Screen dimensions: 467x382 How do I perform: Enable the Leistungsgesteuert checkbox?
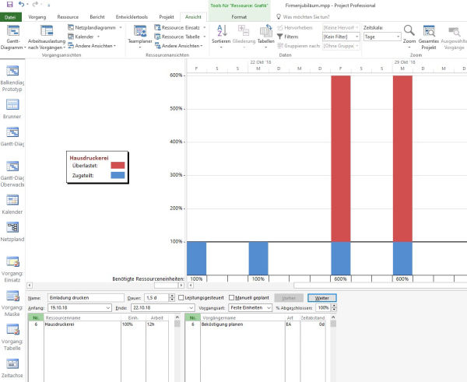[181, 298]
